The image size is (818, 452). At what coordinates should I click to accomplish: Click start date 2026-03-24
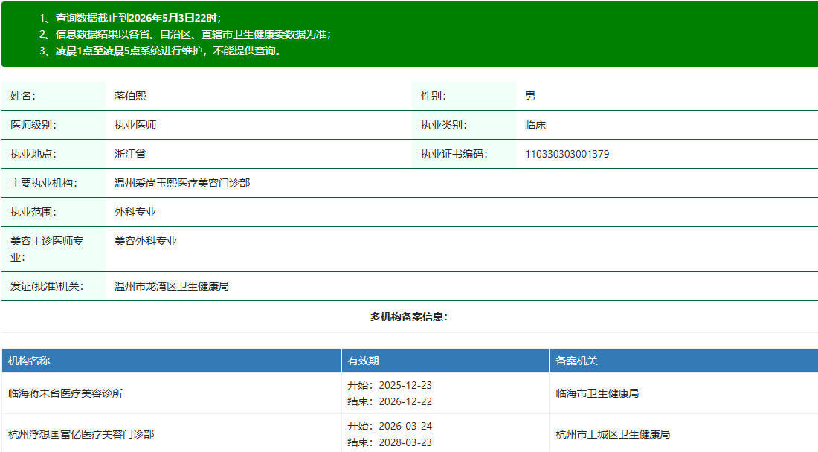pyautogui.click(x=405, y=427)
